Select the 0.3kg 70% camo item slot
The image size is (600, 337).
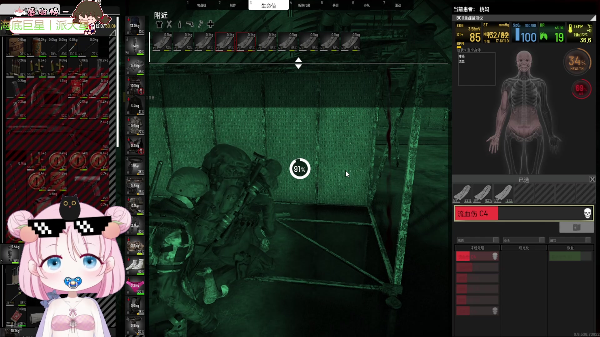135,245
